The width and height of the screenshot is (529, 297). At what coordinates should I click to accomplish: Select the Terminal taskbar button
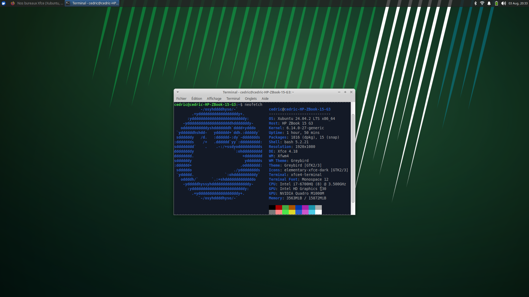[92, 3]
